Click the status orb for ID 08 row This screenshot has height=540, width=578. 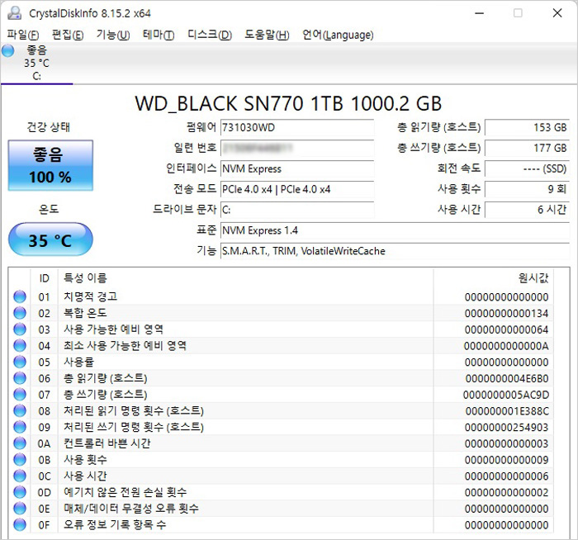click(20, 410)
